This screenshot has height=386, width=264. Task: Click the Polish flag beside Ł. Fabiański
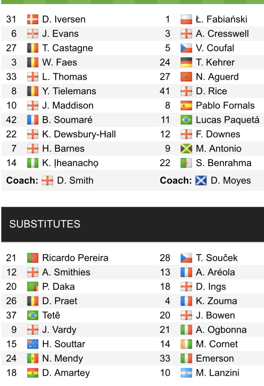point(186,19)
